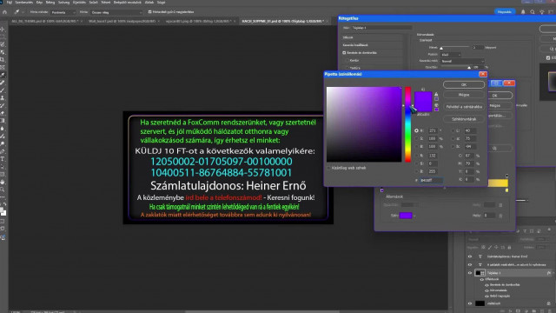
Task: Click Mégse in the color picker
Action: point(464,95)
